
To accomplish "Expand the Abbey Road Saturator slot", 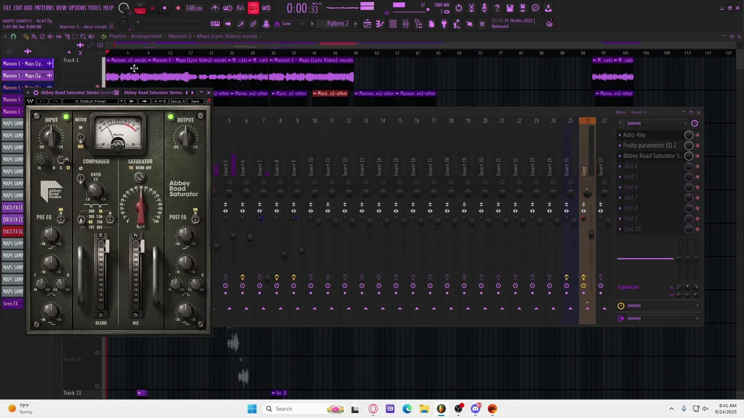I will (620, 156).
